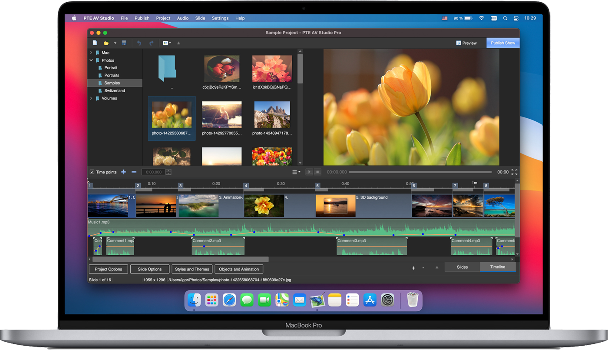This screenshot has height=350, width=608.
Task: Open App Store from the dock
Action: point(370,300)
